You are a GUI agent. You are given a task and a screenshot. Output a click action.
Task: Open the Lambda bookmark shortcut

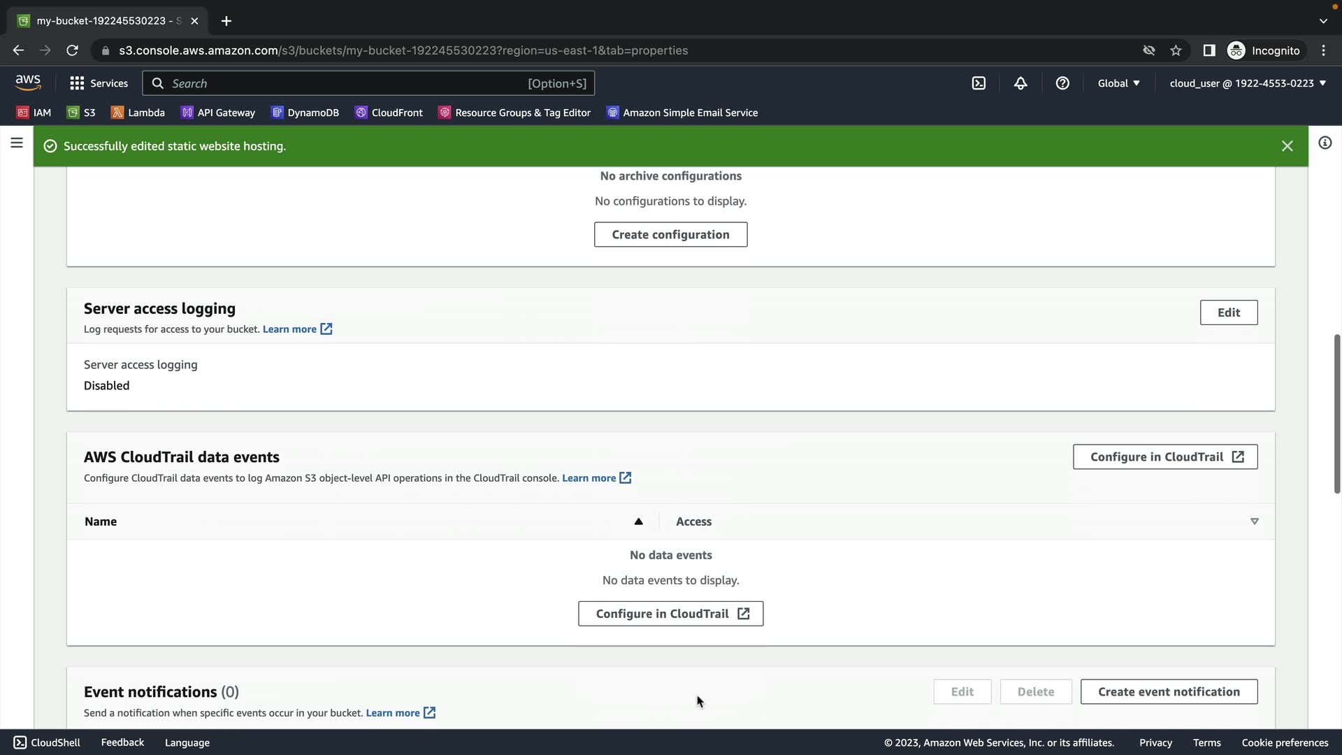click(x=138, y=113)
